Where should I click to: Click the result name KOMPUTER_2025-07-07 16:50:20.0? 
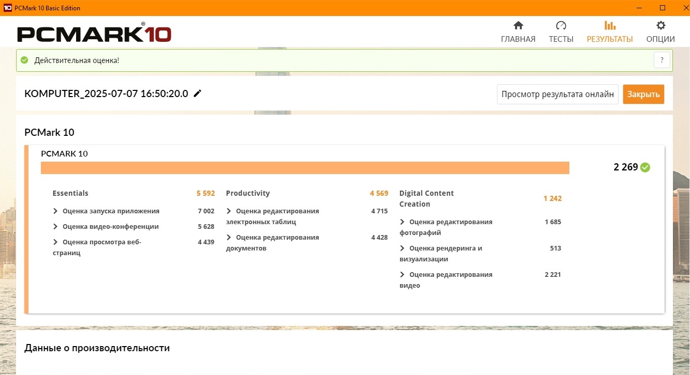tap(106, 93)
